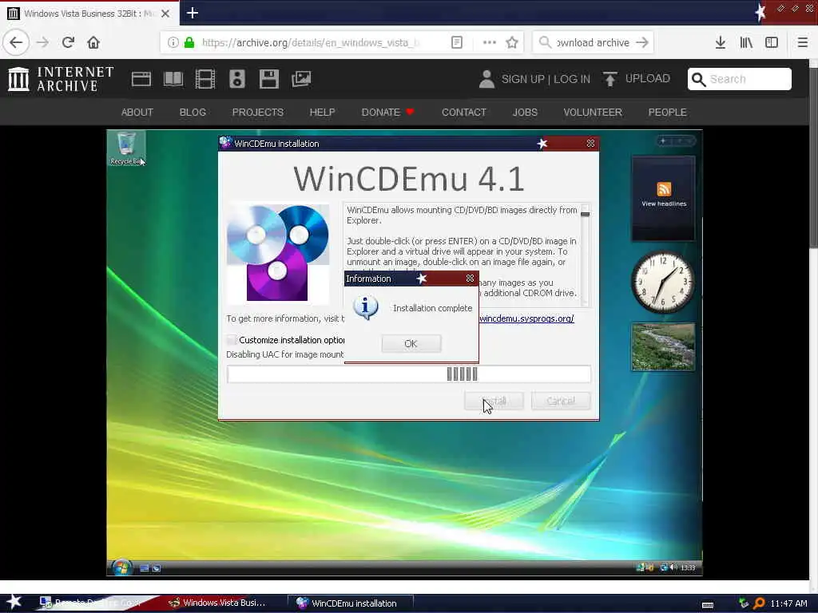Toggle Customize installation options checkbox

(x=232, y=340)
